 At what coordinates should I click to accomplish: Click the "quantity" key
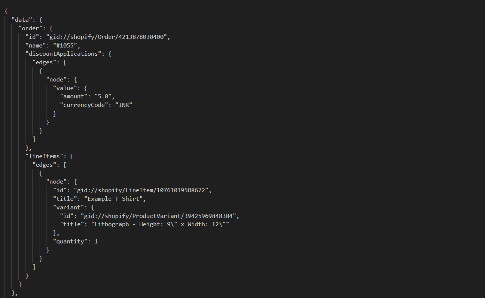click(x=70, y=242)
